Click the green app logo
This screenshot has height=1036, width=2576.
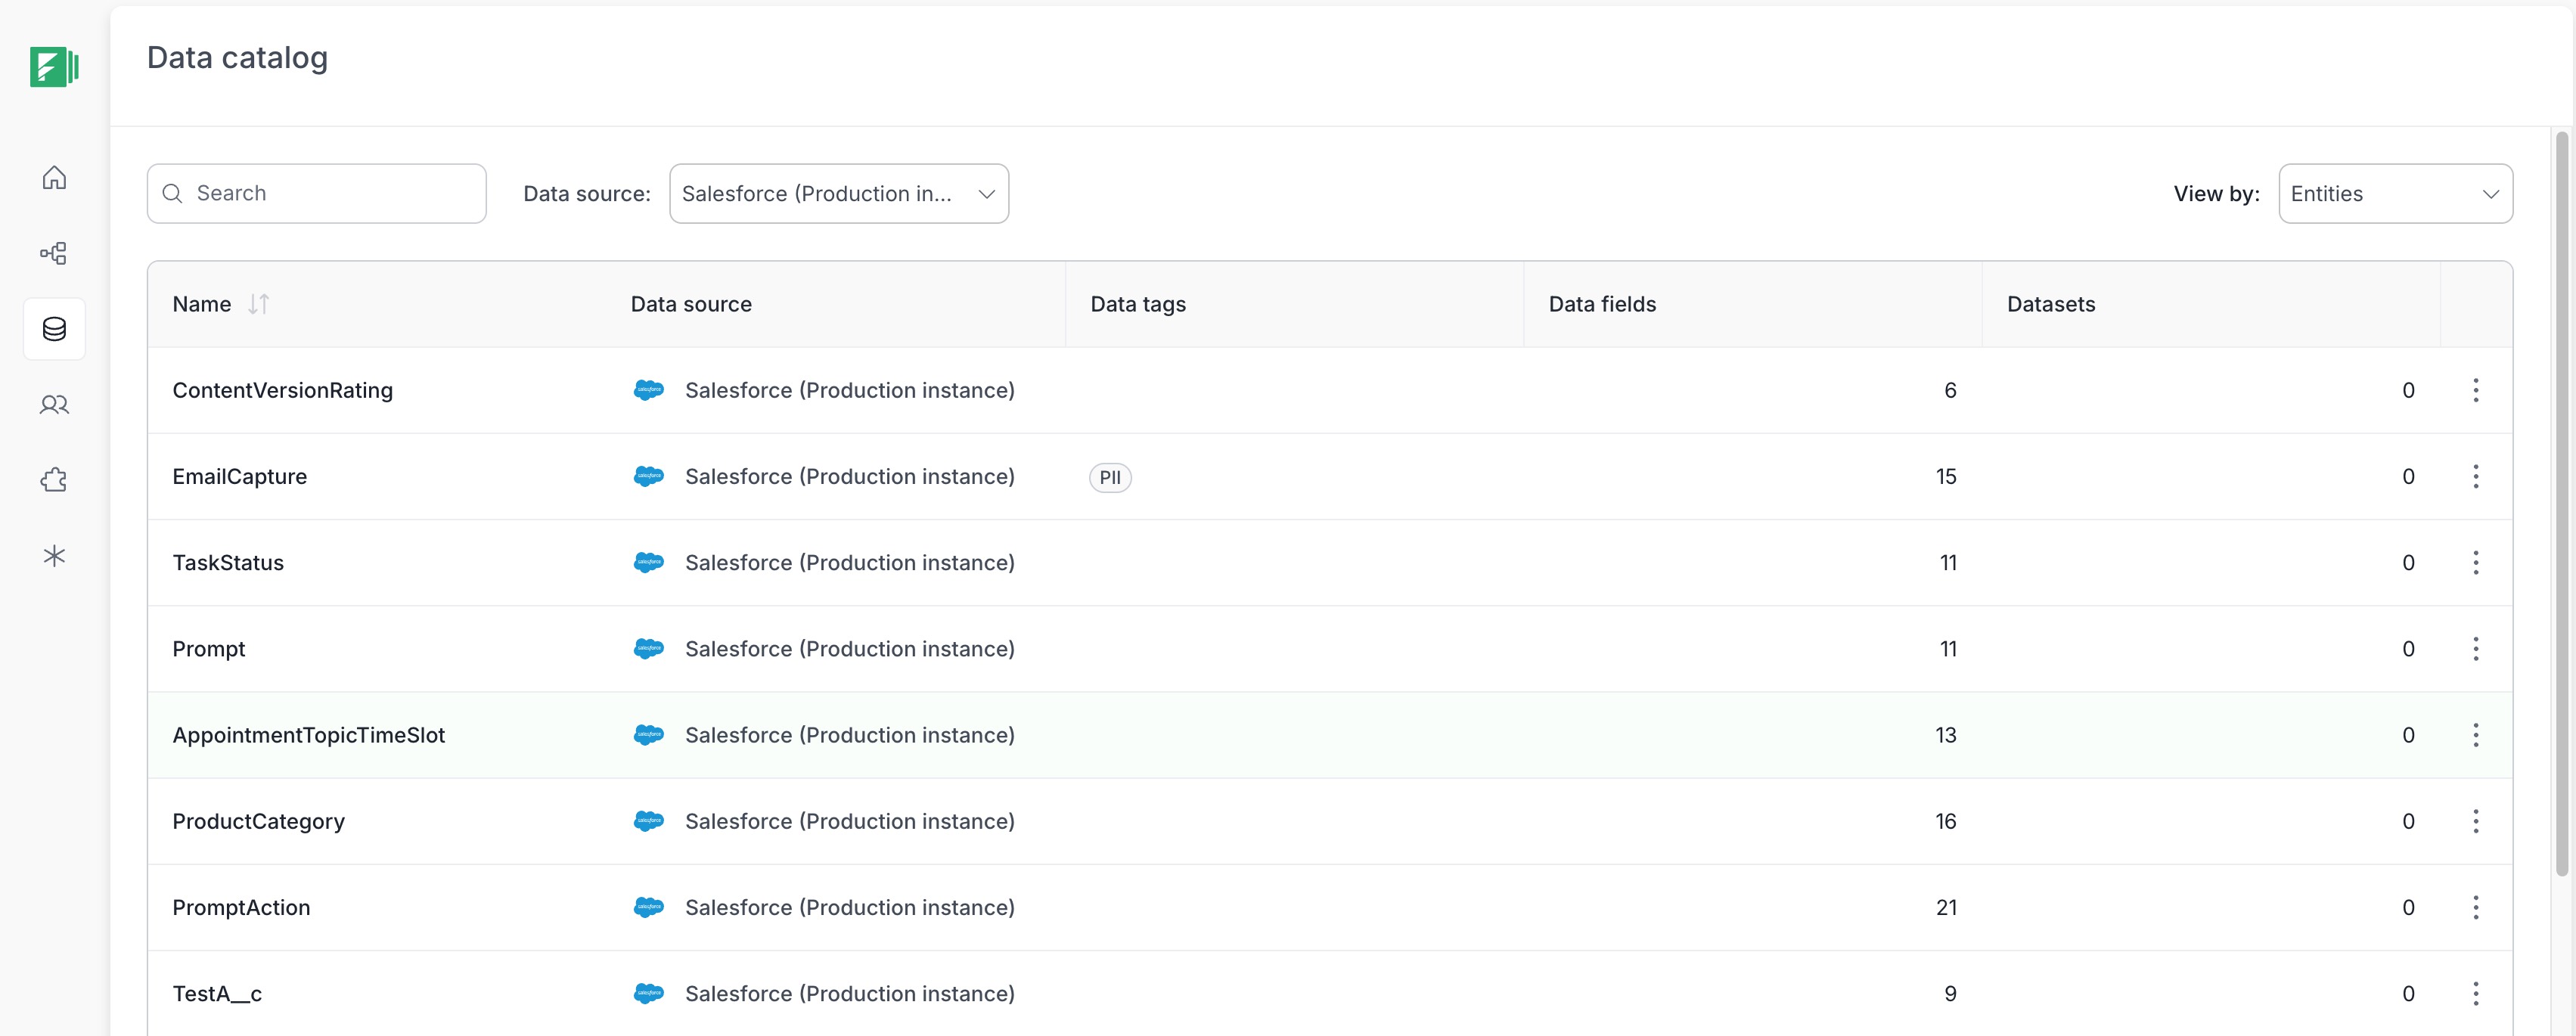pyautogui.click(x=54, y=67)
